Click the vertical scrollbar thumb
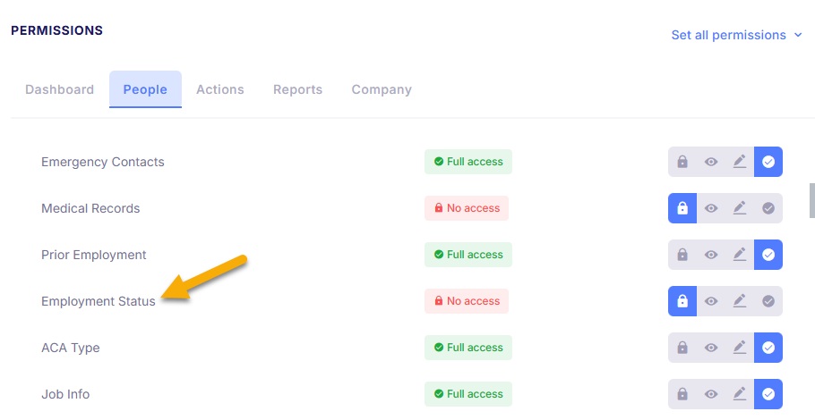Image resolution: width=815 pixels, height=420 pixels. [812, 200]
